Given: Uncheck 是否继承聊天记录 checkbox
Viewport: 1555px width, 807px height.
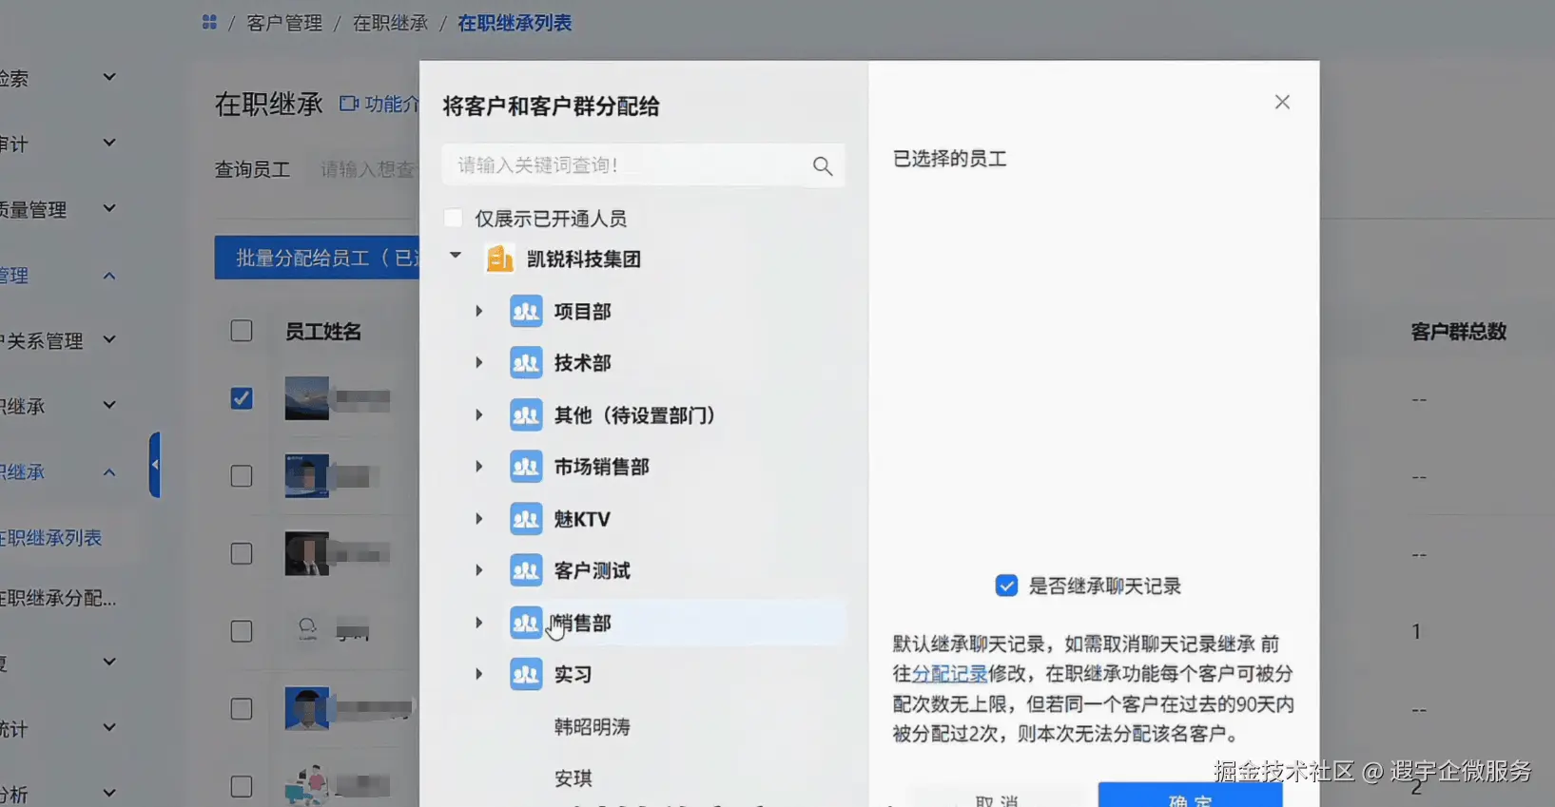Looking at the screenshot, I should [x=1006, y=586].
